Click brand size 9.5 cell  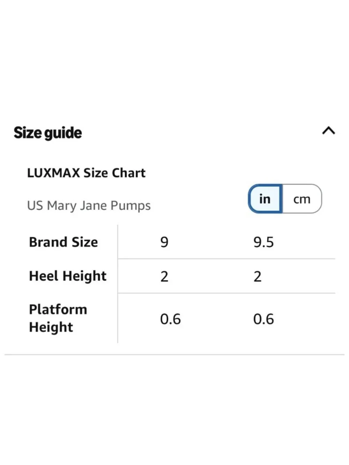(263, 242)
